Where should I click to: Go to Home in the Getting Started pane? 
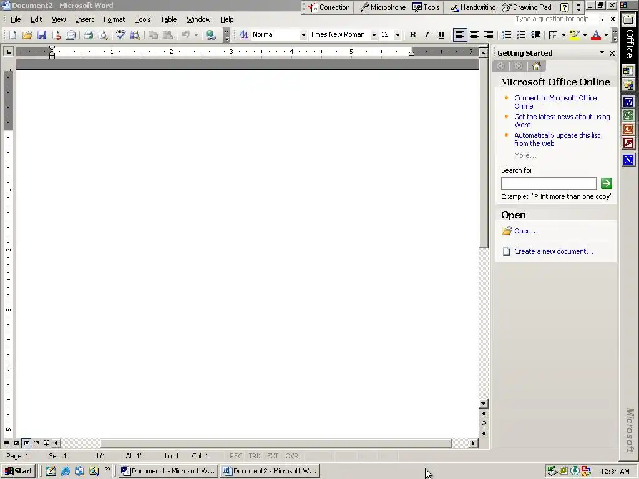pos(536,66)
